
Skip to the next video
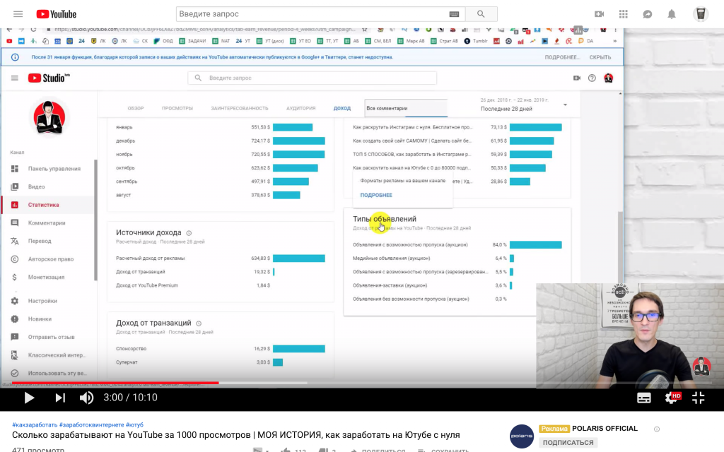(x=60, y=398)
